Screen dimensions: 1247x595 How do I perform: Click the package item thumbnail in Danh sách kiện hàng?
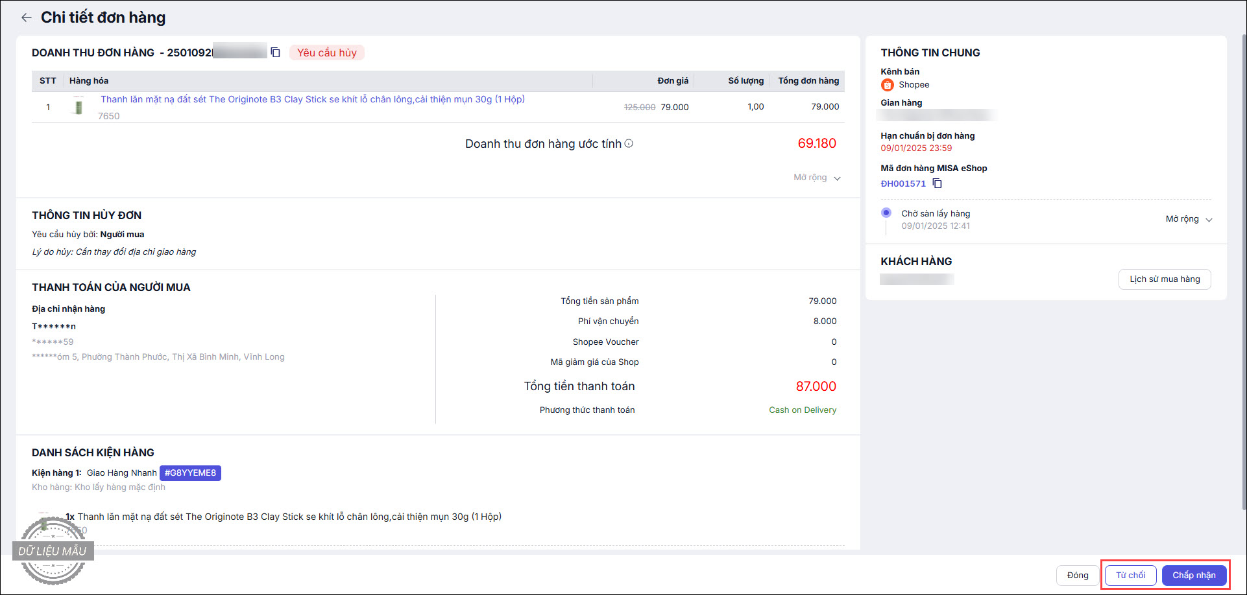[x=43, y=522]
